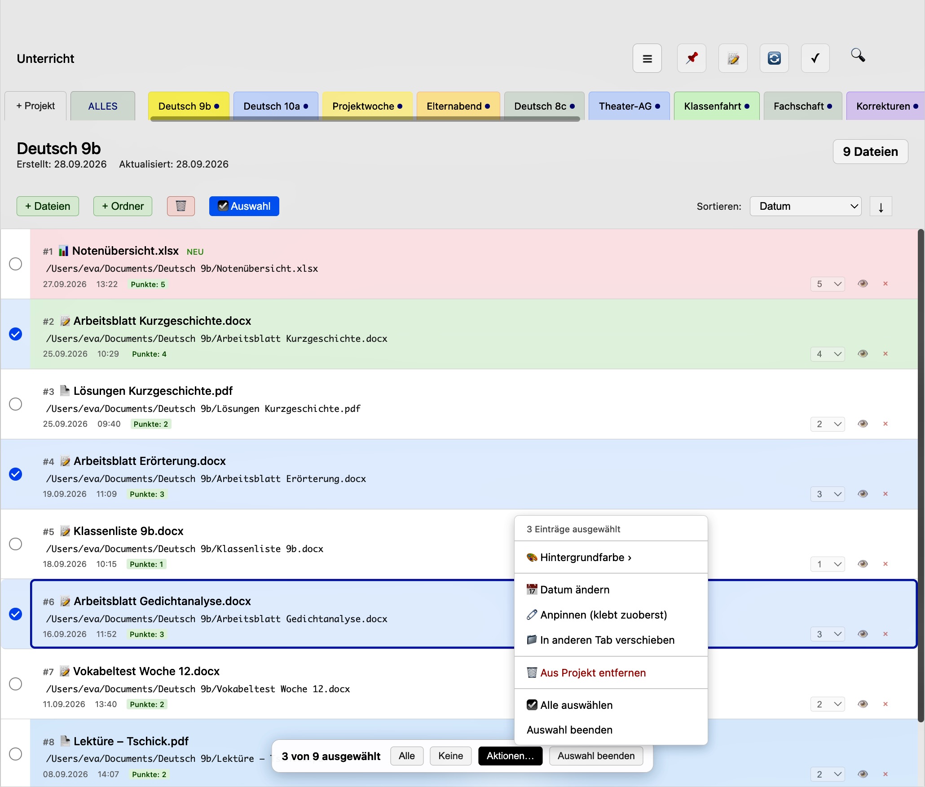
Task: Select the radio for Lösungen Kurzgeschichte.pdf
Action: [16, 404]
